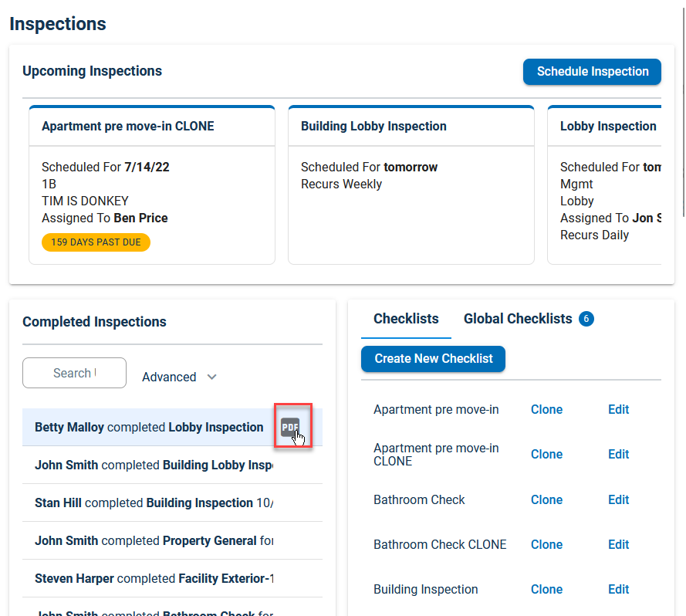686x616 pixels.
Task: Click the completed inspections search field
Action: point(74,373)
